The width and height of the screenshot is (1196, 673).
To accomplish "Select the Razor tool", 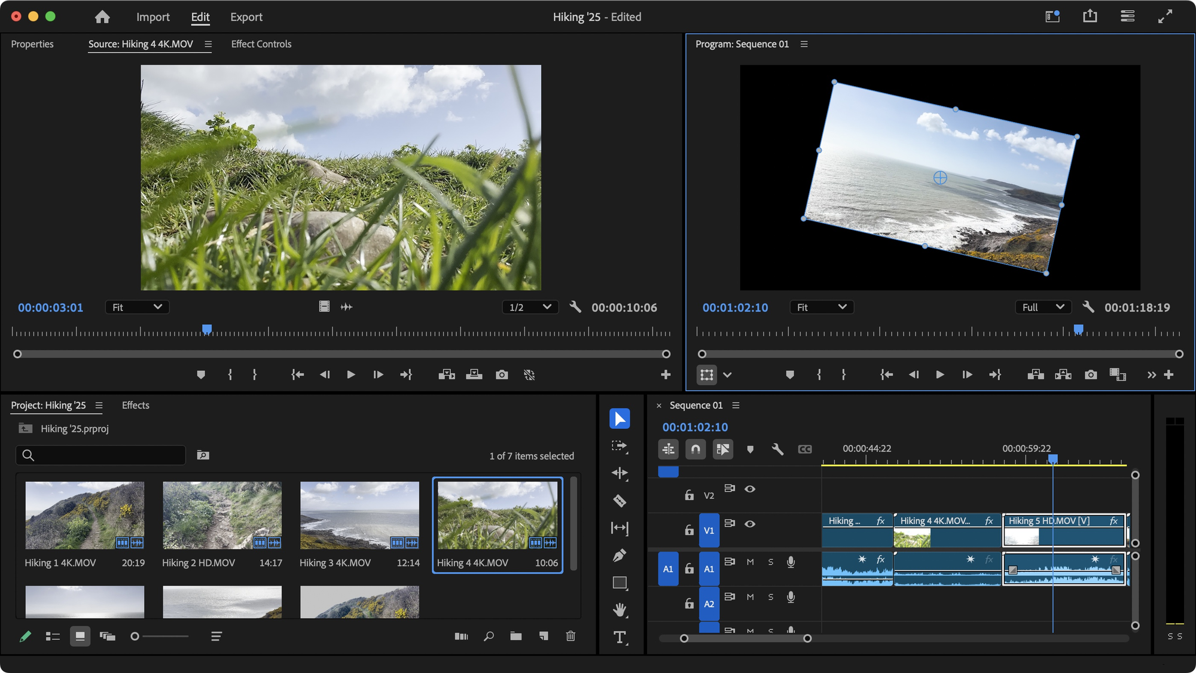I will [620, 500].
